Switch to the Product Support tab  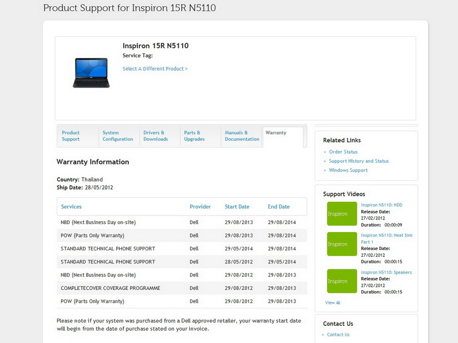70,136
